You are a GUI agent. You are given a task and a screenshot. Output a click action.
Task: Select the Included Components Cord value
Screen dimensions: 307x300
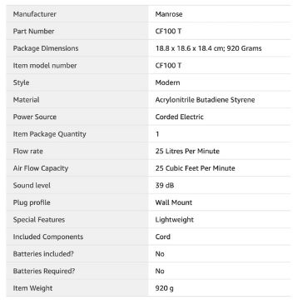[x=163, y=237]
